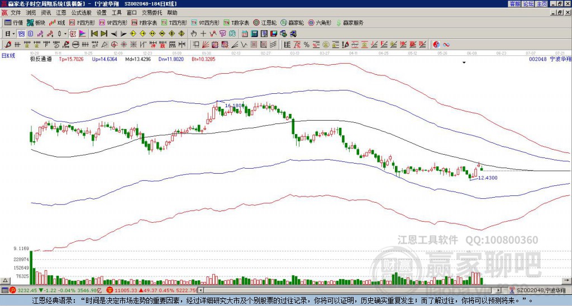Click the 论坛 link in title bar
The height and width of the screenshot is (306, 572).
point(528,4)
